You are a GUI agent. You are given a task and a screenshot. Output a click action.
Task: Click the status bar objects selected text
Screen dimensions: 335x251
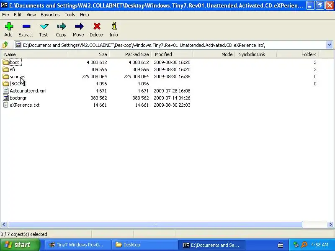[x=24, y=234]
